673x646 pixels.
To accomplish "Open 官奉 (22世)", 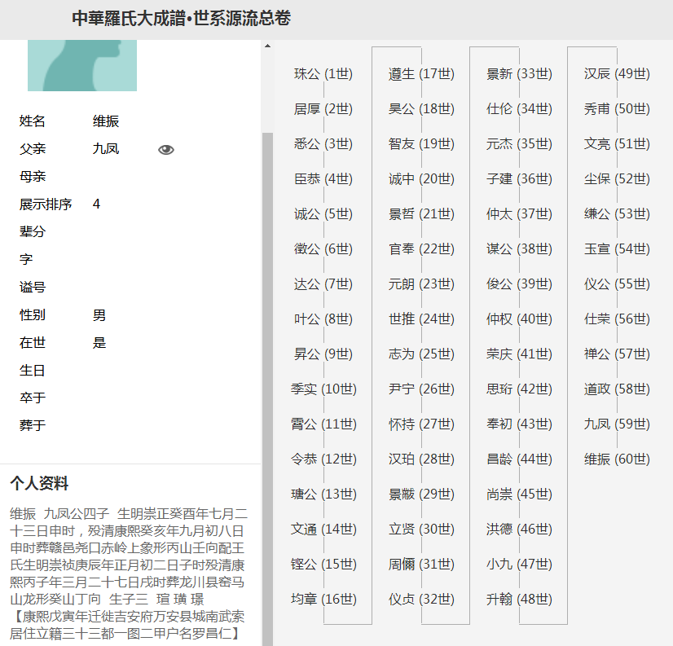I will (421, 249).
